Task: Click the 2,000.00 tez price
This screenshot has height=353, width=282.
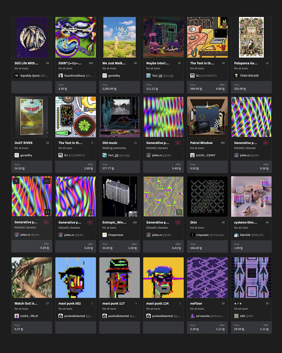Action: [109, 89]
